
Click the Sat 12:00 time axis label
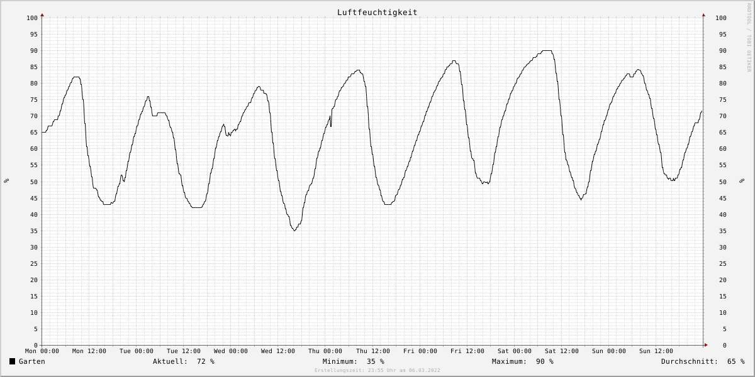tap(562, 351)
